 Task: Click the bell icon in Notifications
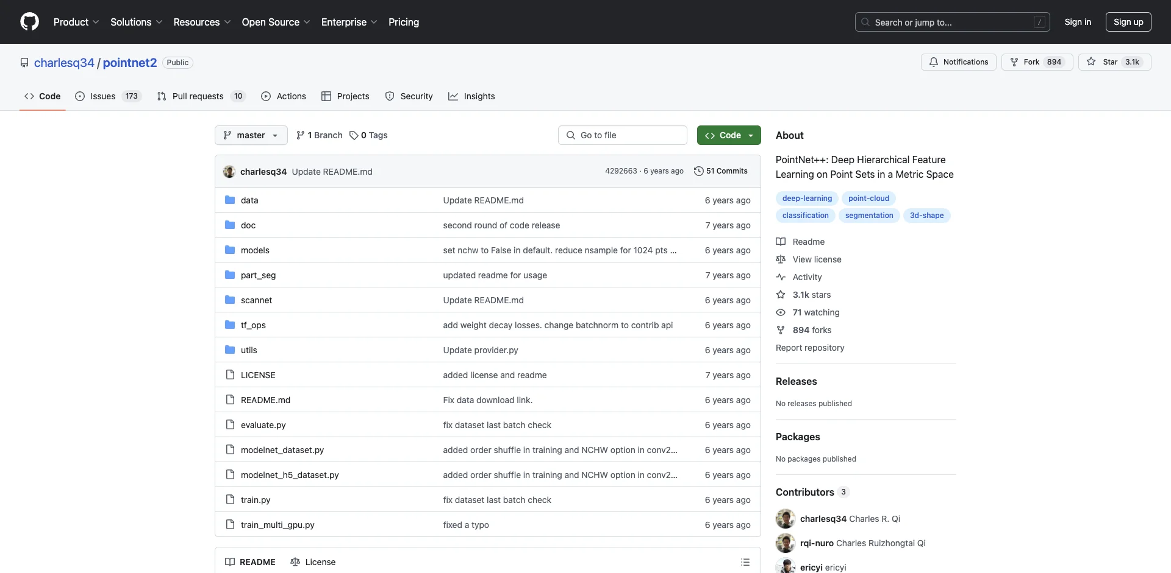[x=933, y=62]
